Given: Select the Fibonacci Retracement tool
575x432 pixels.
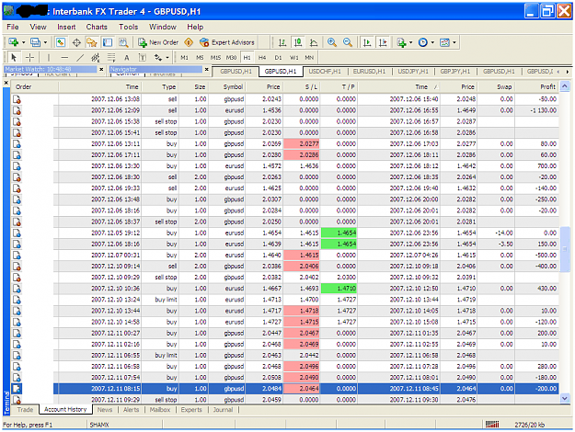Looking at the screenshot, I should (111, 58).
